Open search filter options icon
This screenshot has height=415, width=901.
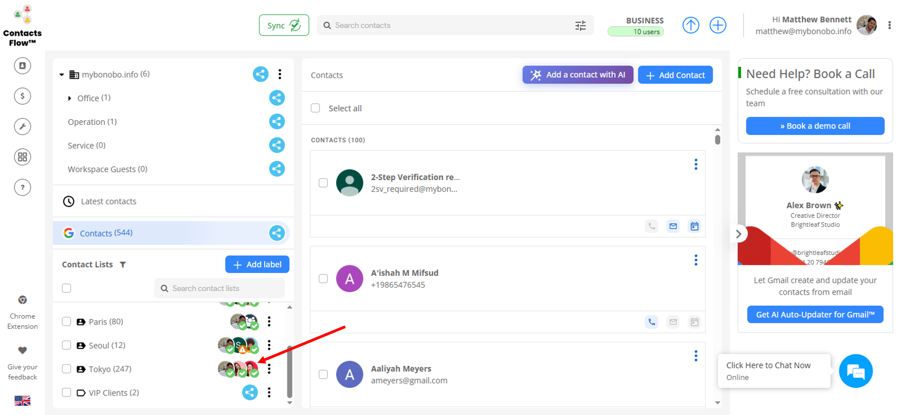(x=580, y=26)
